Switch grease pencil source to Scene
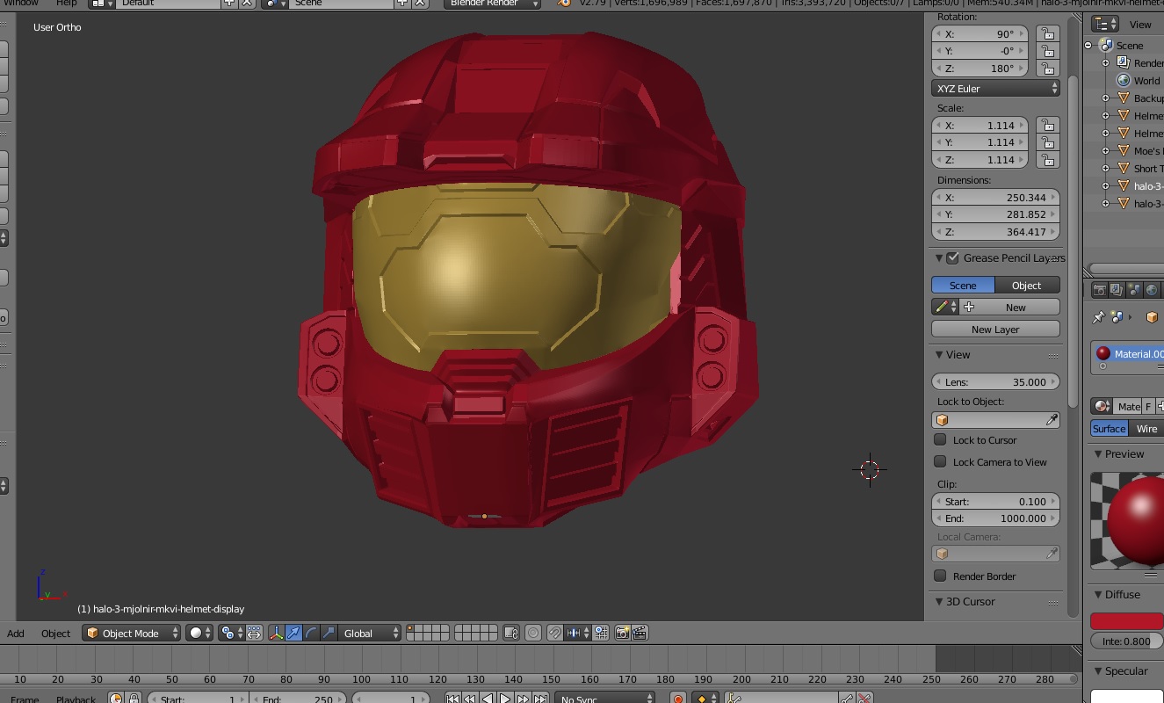 pos(963,285)
